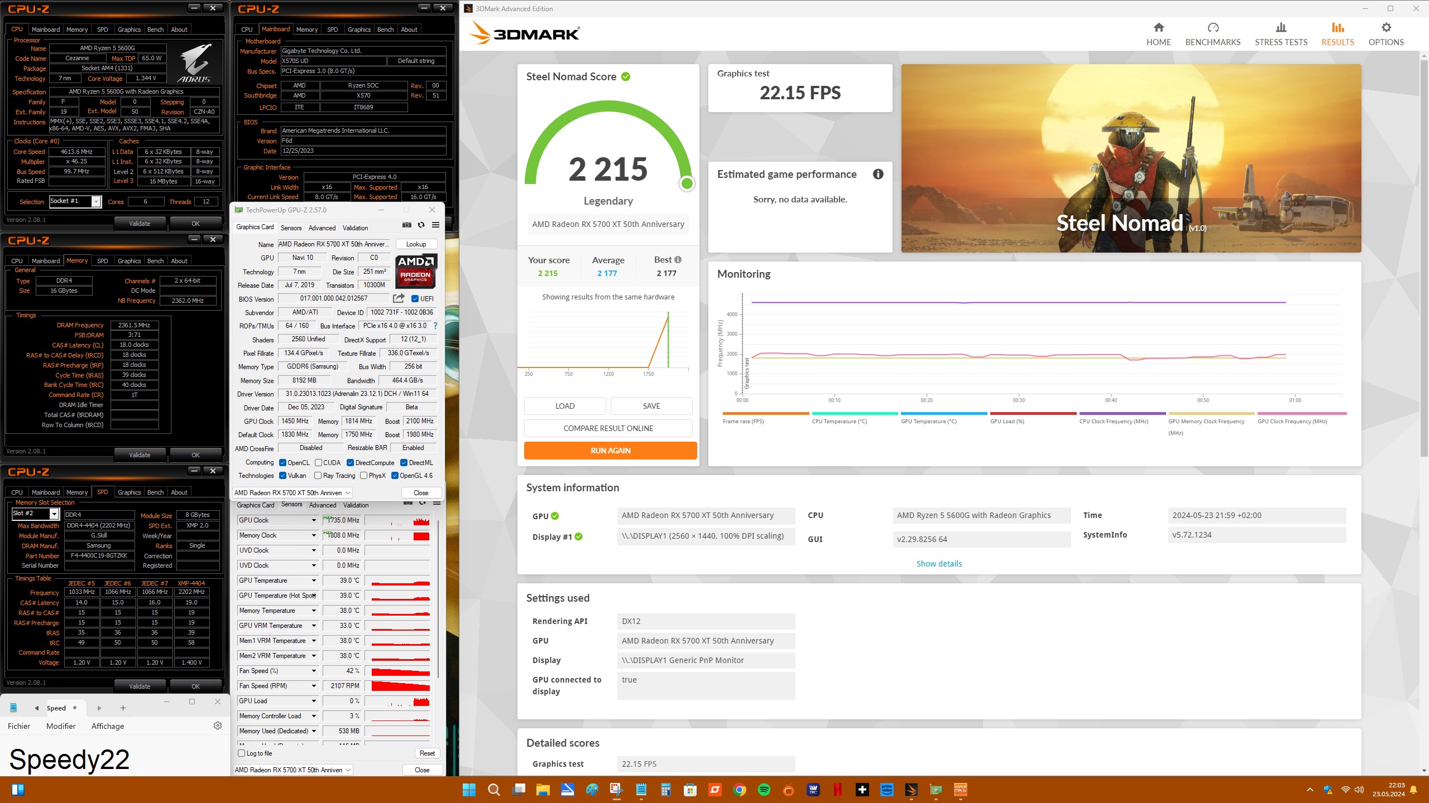Open the Bench tab in top-left CPU-Z

pos(155,30)
